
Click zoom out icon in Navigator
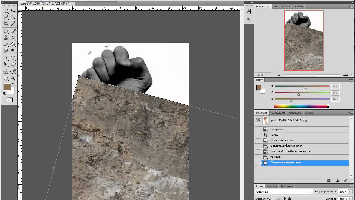[279, 75]
